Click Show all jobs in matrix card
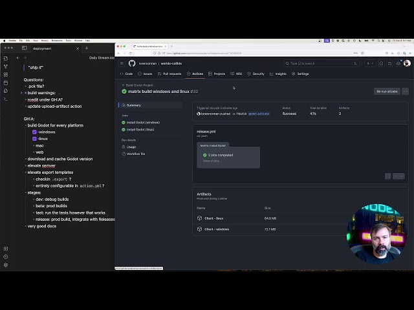Image resolution: width=414 pixels, height=310 pixels. (x=211, y=161)
